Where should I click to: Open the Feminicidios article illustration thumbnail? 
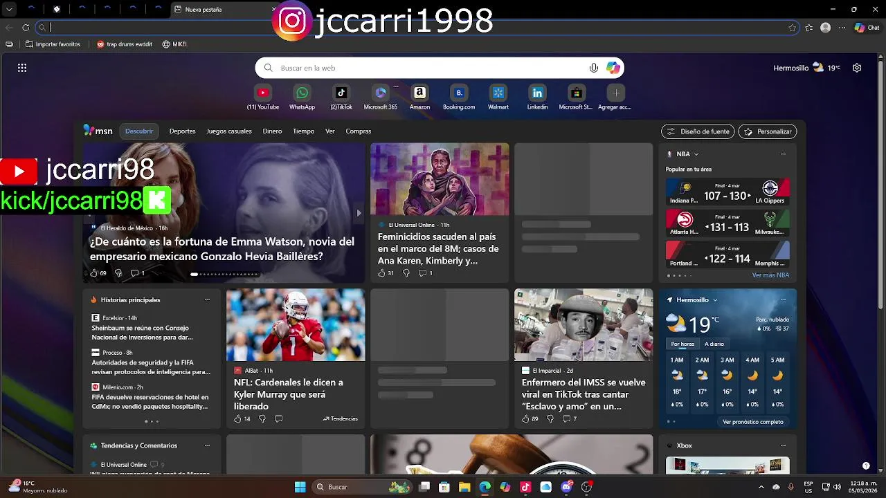pyautogui.click(x=440, y=179)
